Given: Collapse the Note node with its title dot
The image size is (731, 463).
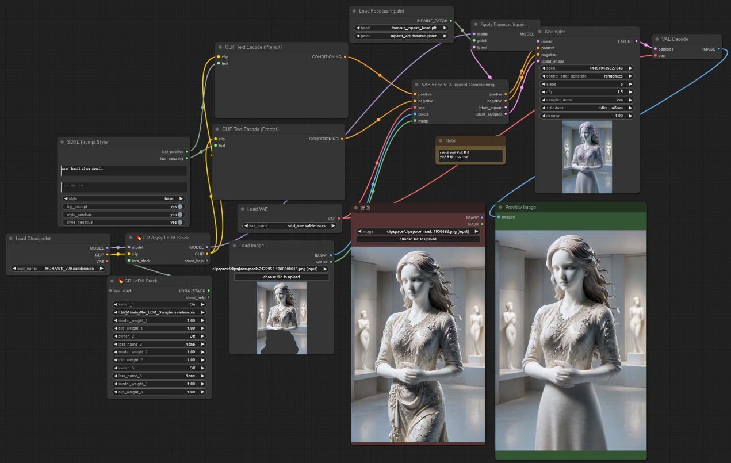Looking at the screenshot, I should pos(440,140).
